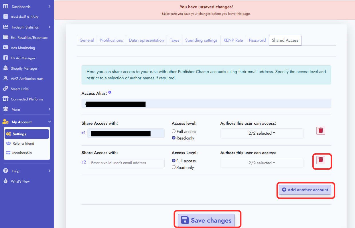
Task: Click the Refer a friend people icon
Action: 9,143
